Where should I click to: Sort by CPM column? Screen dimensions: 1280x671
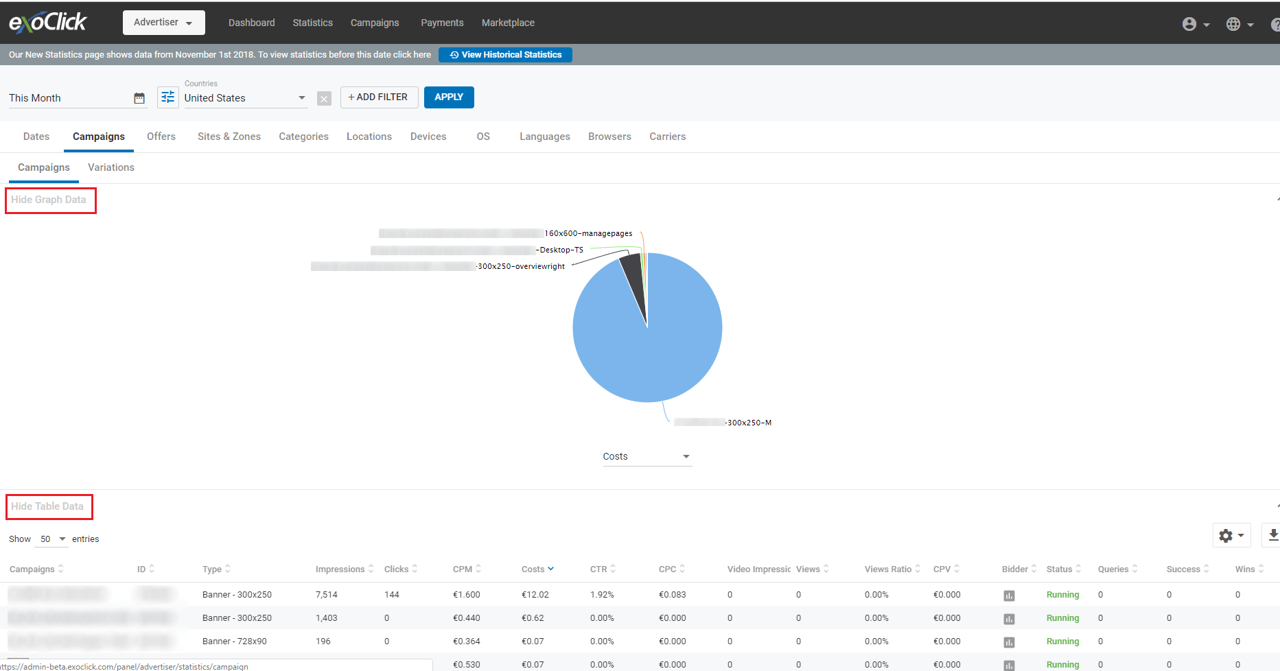tap(467, 569)
